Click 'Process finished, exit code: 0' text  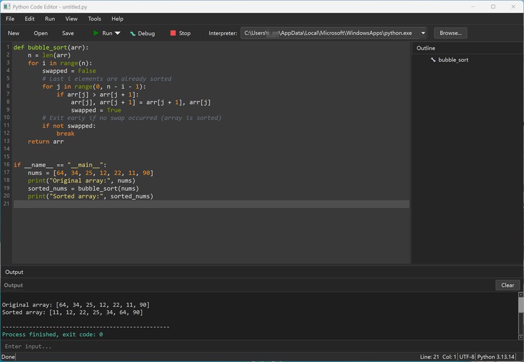[52, 334]
